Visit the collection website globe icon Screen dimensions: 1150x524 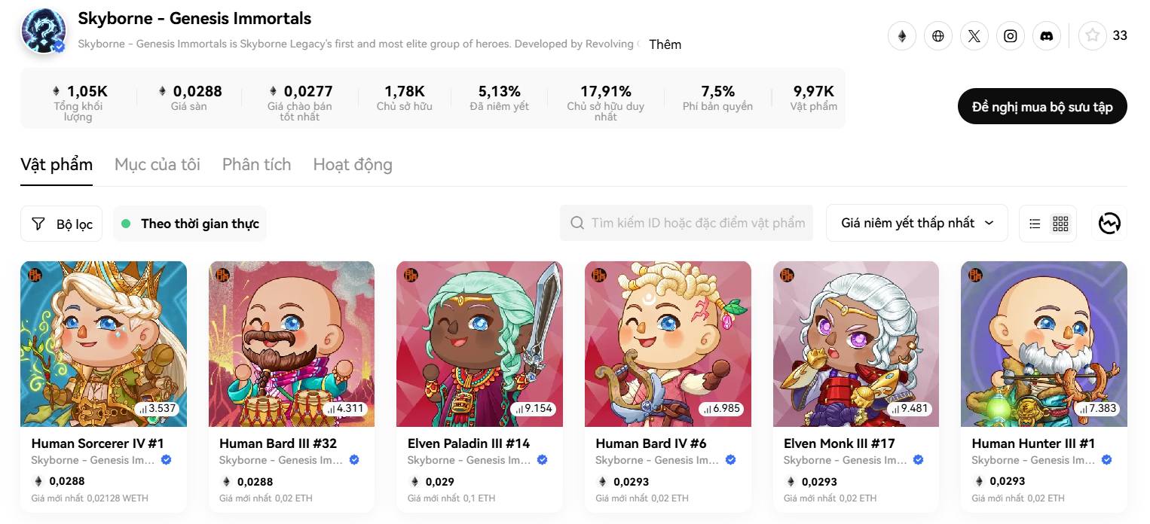[938, 35]
